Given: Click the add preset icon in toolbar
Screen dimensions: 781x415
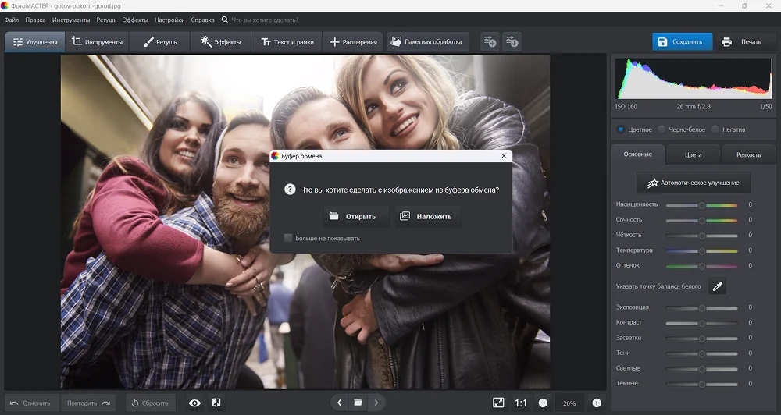Looking at the screenshot, I should click(490, 41).
